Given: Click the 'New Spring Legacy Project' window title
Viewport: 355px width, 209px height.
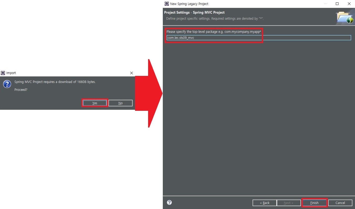Looking at the screenshot, I should [x=189, y=4].
